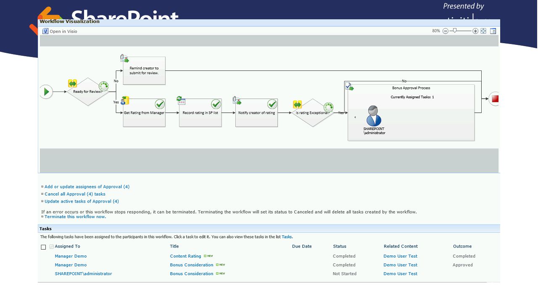
Task: Click the zoom out minus button
Action: tap(446, 31)
